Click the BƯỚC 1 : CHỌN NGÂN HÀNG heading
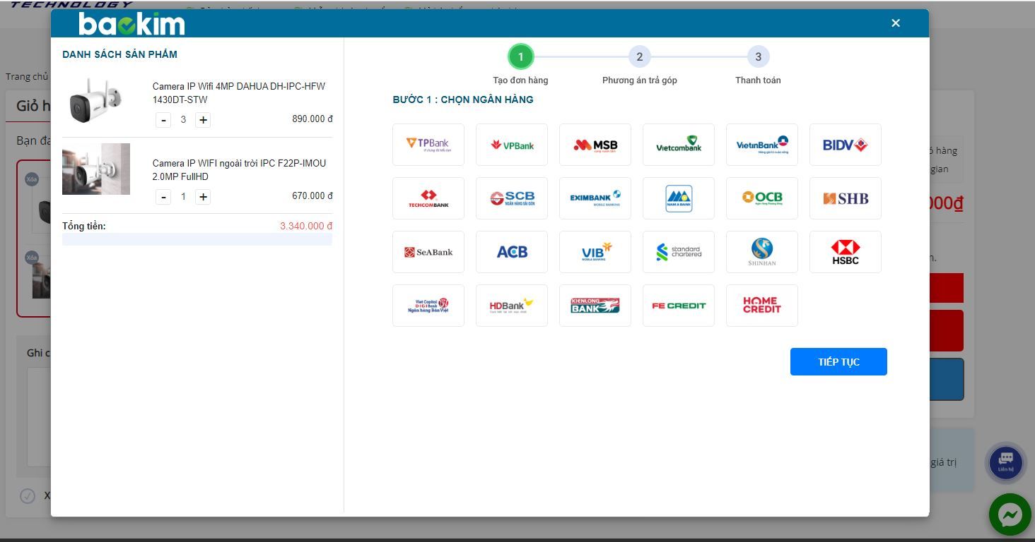This screenshot has height=542, width=1035. pos(463,100)
